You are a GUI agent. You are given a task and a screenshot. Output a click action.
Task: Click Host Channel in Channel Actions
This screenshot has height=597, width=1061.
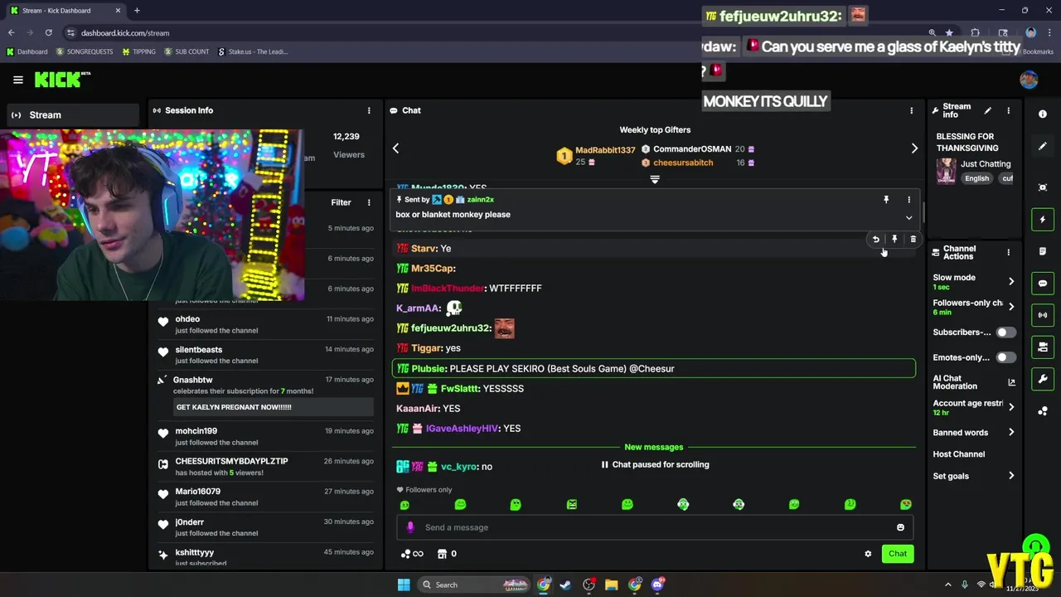[959, 454]
